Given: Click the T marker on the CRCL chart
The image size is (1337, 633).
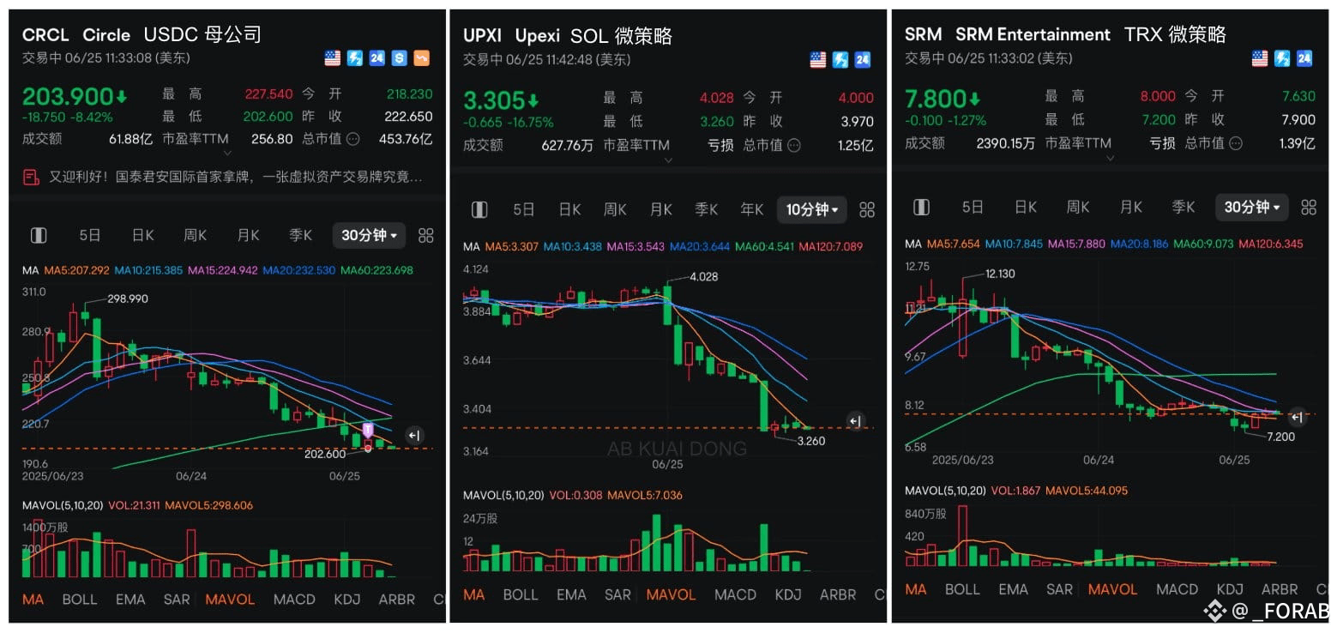Looking at the screenshot, I should (368, 429).
